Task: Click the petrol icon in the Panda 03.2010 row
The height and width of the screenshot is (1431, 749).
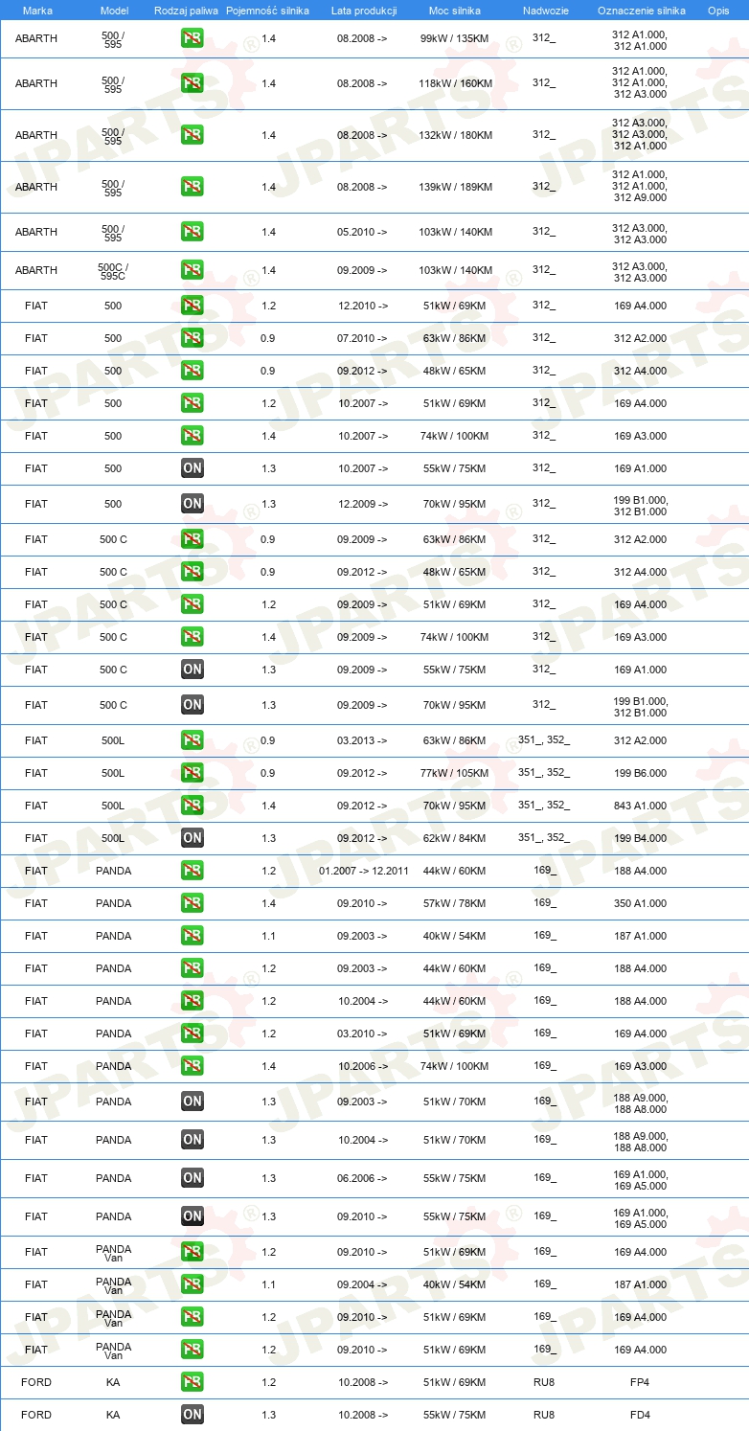Action: (193, 1033)
